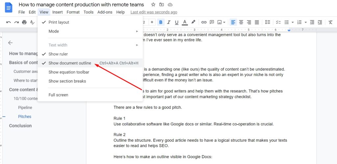337x164 pixels.
Task: Jump to Conclusion in the outline
Action: point(20,126)
